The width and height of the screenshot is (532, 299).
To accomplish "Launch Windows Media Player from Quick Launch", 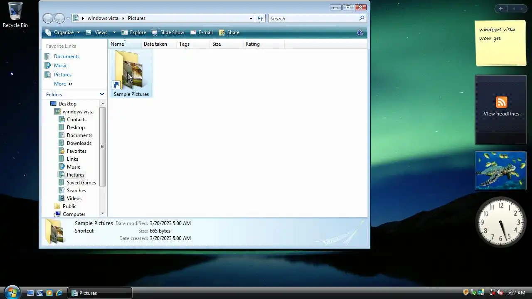I will (x=49, y=293).
